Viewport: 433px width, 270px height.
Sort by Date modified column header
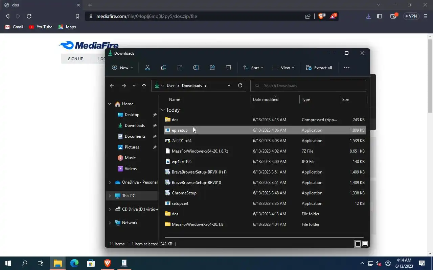[x=266, y=100]
